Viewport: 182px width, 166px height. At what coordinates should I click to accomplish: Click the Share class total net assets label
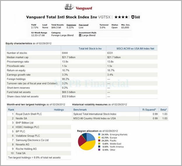point(23,97)
